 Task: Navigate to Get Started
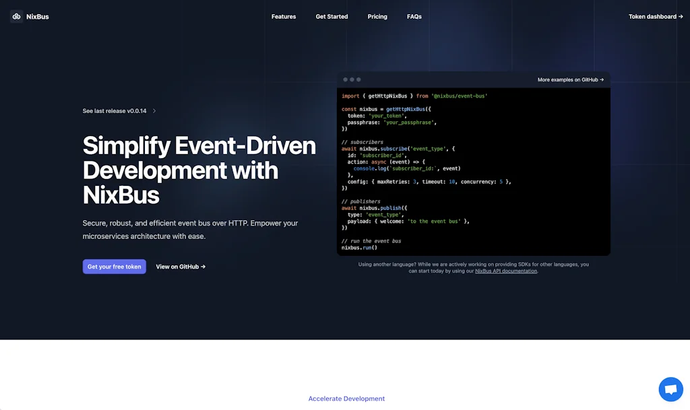(x=332, y=16)
